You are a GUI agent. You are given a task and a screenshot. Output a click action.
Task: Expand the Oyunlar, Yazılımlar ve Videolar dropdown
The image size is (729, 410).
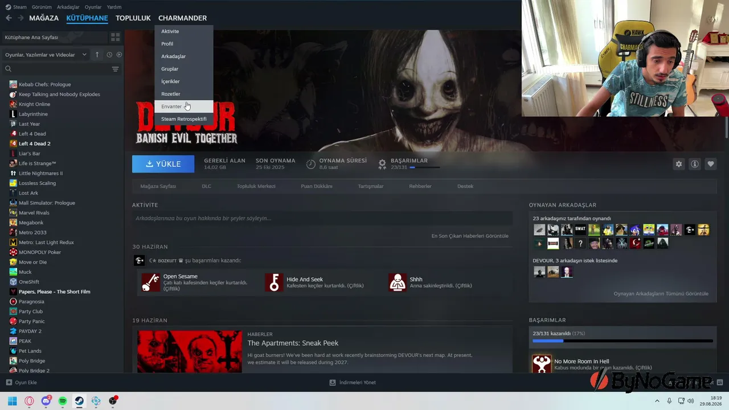click(46, 55)
